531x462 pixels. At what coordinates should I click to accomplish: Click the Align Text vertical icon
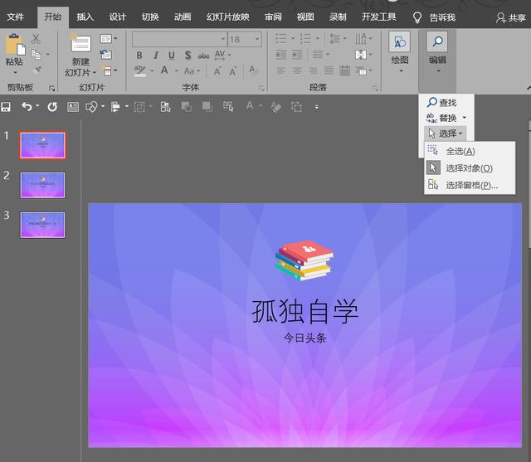point(361,55)
